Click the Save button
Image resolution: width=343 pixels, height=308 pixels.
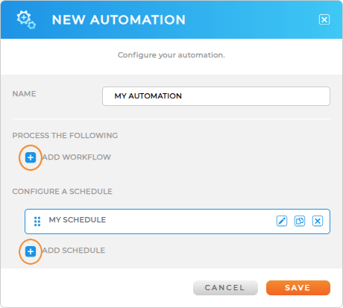tap(298, 288)
